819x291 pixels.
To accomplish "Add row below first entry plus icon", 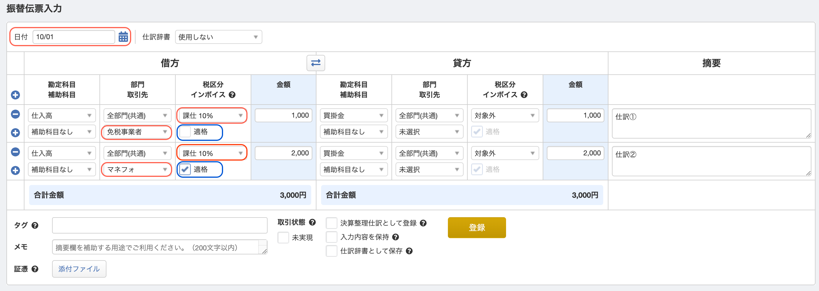I will [x=15, y=133].
